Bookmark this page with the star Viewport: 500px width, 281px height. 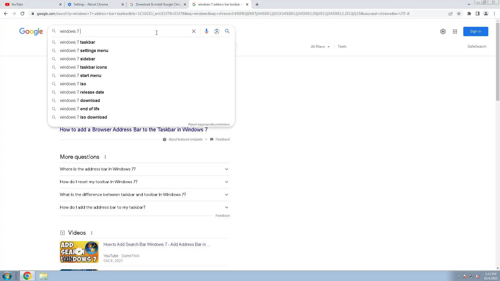pos(459,14)
